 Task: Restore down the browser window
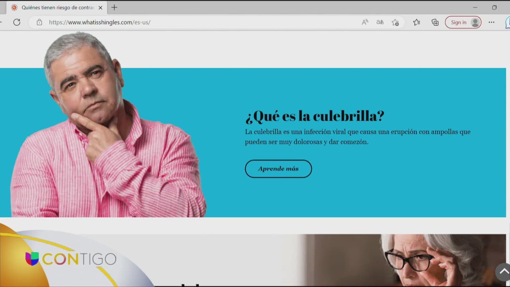click(494, 8)
